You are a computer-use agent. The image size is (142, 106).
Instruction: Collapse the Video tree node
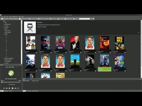click(2, 21)
